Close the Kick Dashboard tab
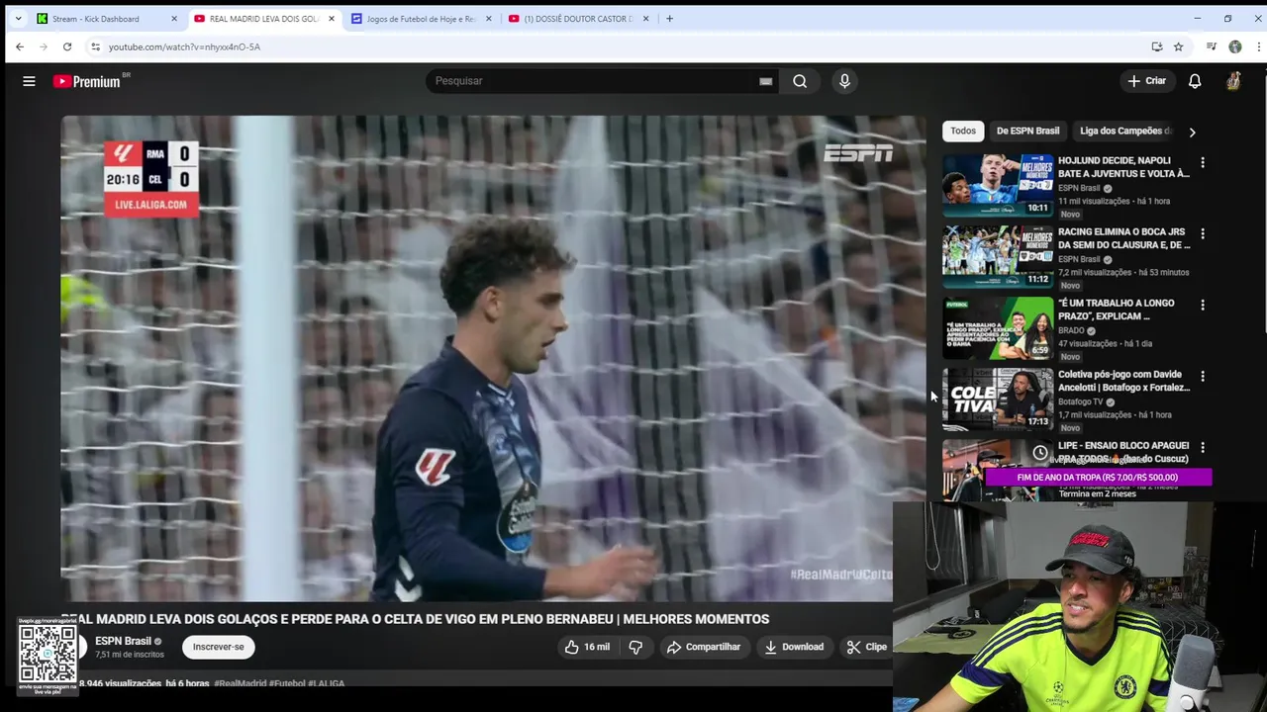 pos(174,19)
